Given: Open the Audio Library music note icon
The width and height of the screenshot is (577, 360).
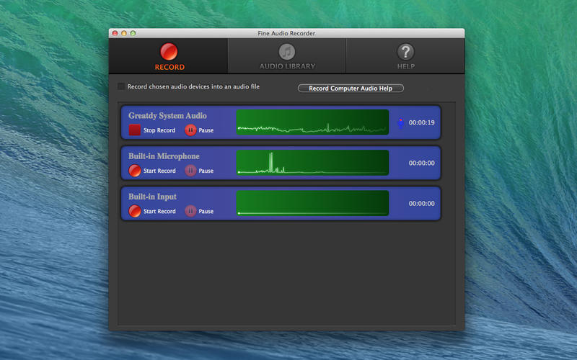Looking at the screenshot, I should point(287,52).
